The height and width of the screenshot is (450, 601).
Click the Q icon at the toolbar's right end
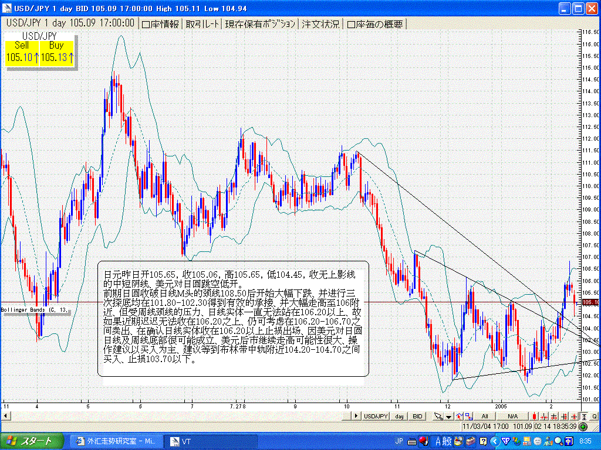[593, 416]
